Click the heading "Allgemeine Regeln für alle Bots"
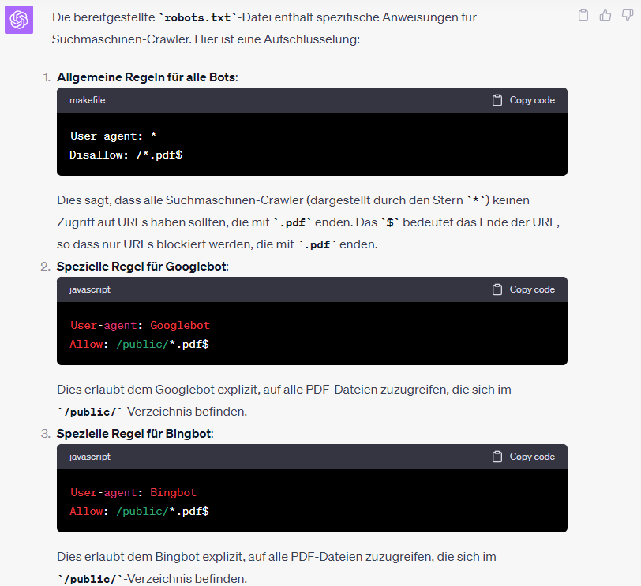641x586 pixels. click(x=146, y=77)
